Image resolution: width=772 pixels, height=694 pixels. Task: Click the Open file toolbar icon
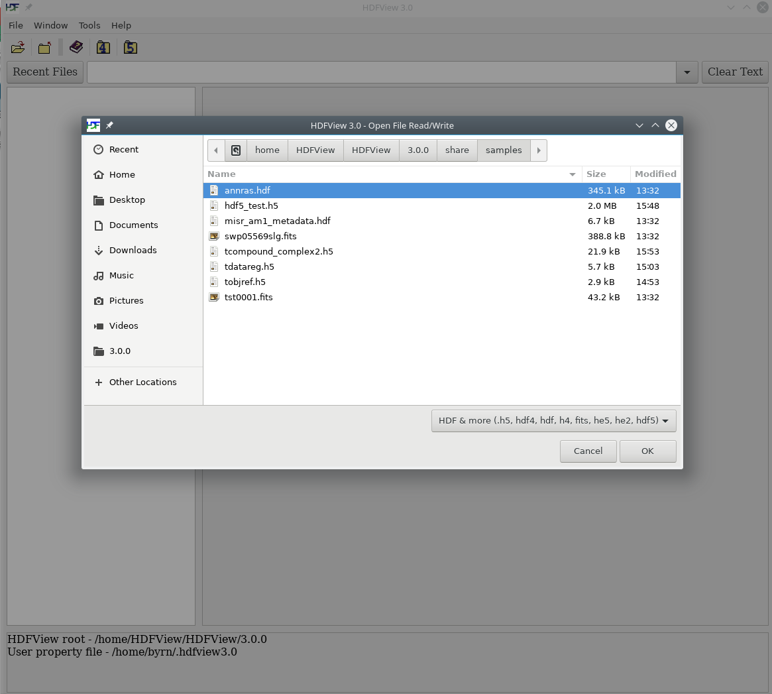click(18, 47)
